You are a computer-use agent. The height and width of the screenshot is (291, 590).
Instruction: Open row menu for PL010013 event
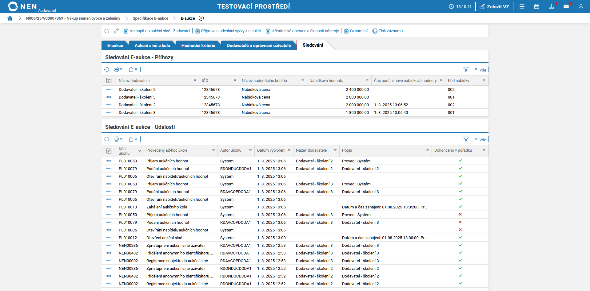click(109, 207)
